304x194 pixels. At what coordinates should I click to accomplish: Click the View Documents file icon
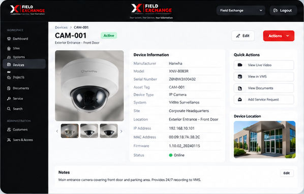(x=240, y=88)
